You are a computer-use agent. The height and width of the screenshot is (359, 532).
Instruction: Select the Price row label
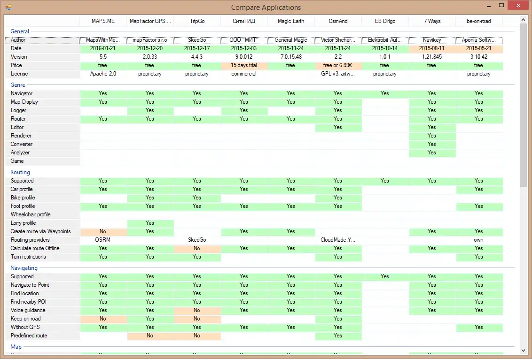42,65
